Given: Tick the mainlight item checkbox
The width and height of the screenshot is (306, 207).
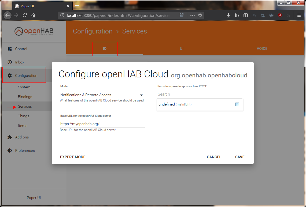Looking at the screenshot, I should tap(237, 104).
